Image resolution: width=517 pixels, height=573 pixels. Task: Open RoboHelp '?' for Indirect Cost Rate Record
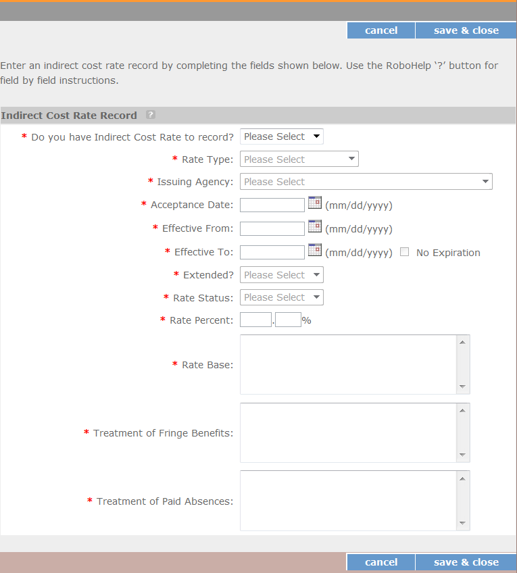click(151, 115)
